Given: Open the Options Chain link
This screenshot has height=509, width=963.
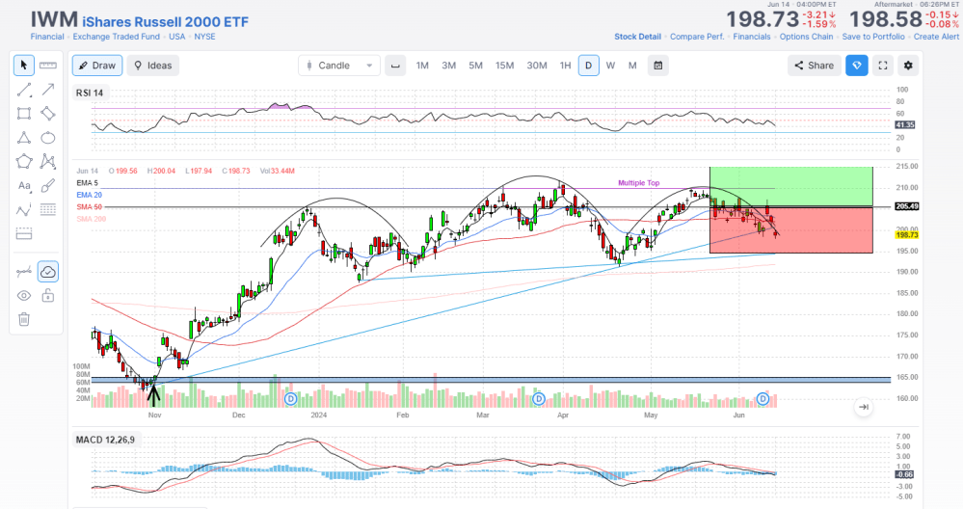Looking at the screenshot, I should (806, 37).
